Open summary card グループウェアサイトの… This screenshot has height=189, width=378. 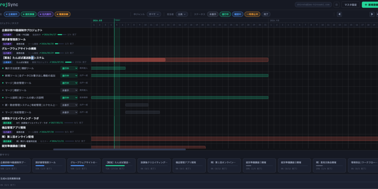pyautogui.click(x=83, y=165)
